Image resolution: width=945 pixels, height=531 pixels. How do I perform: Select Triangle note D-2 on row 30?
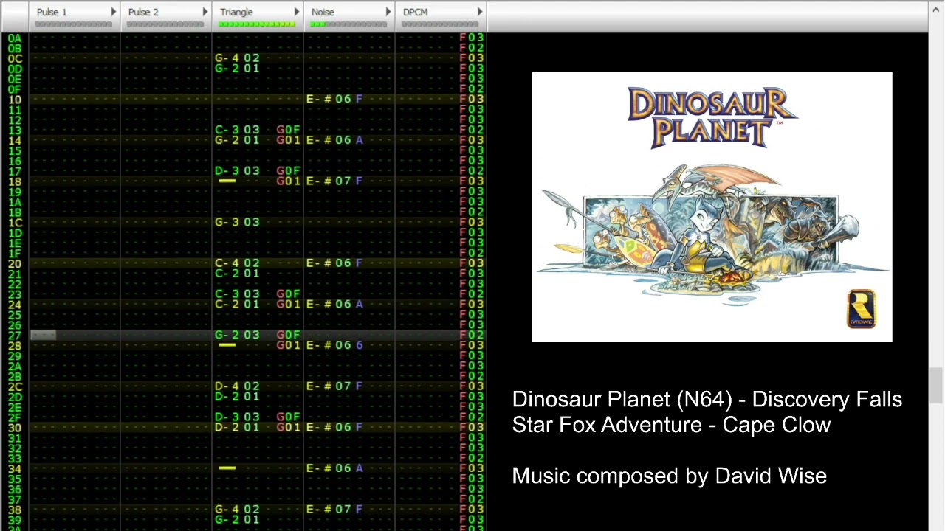coord(227,428)
